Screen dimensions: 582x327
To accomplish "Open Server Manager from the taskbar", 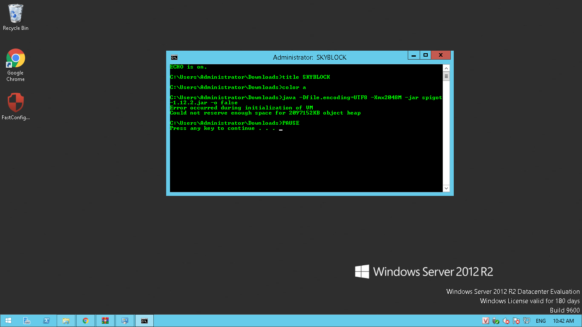I will pos(27,321).
